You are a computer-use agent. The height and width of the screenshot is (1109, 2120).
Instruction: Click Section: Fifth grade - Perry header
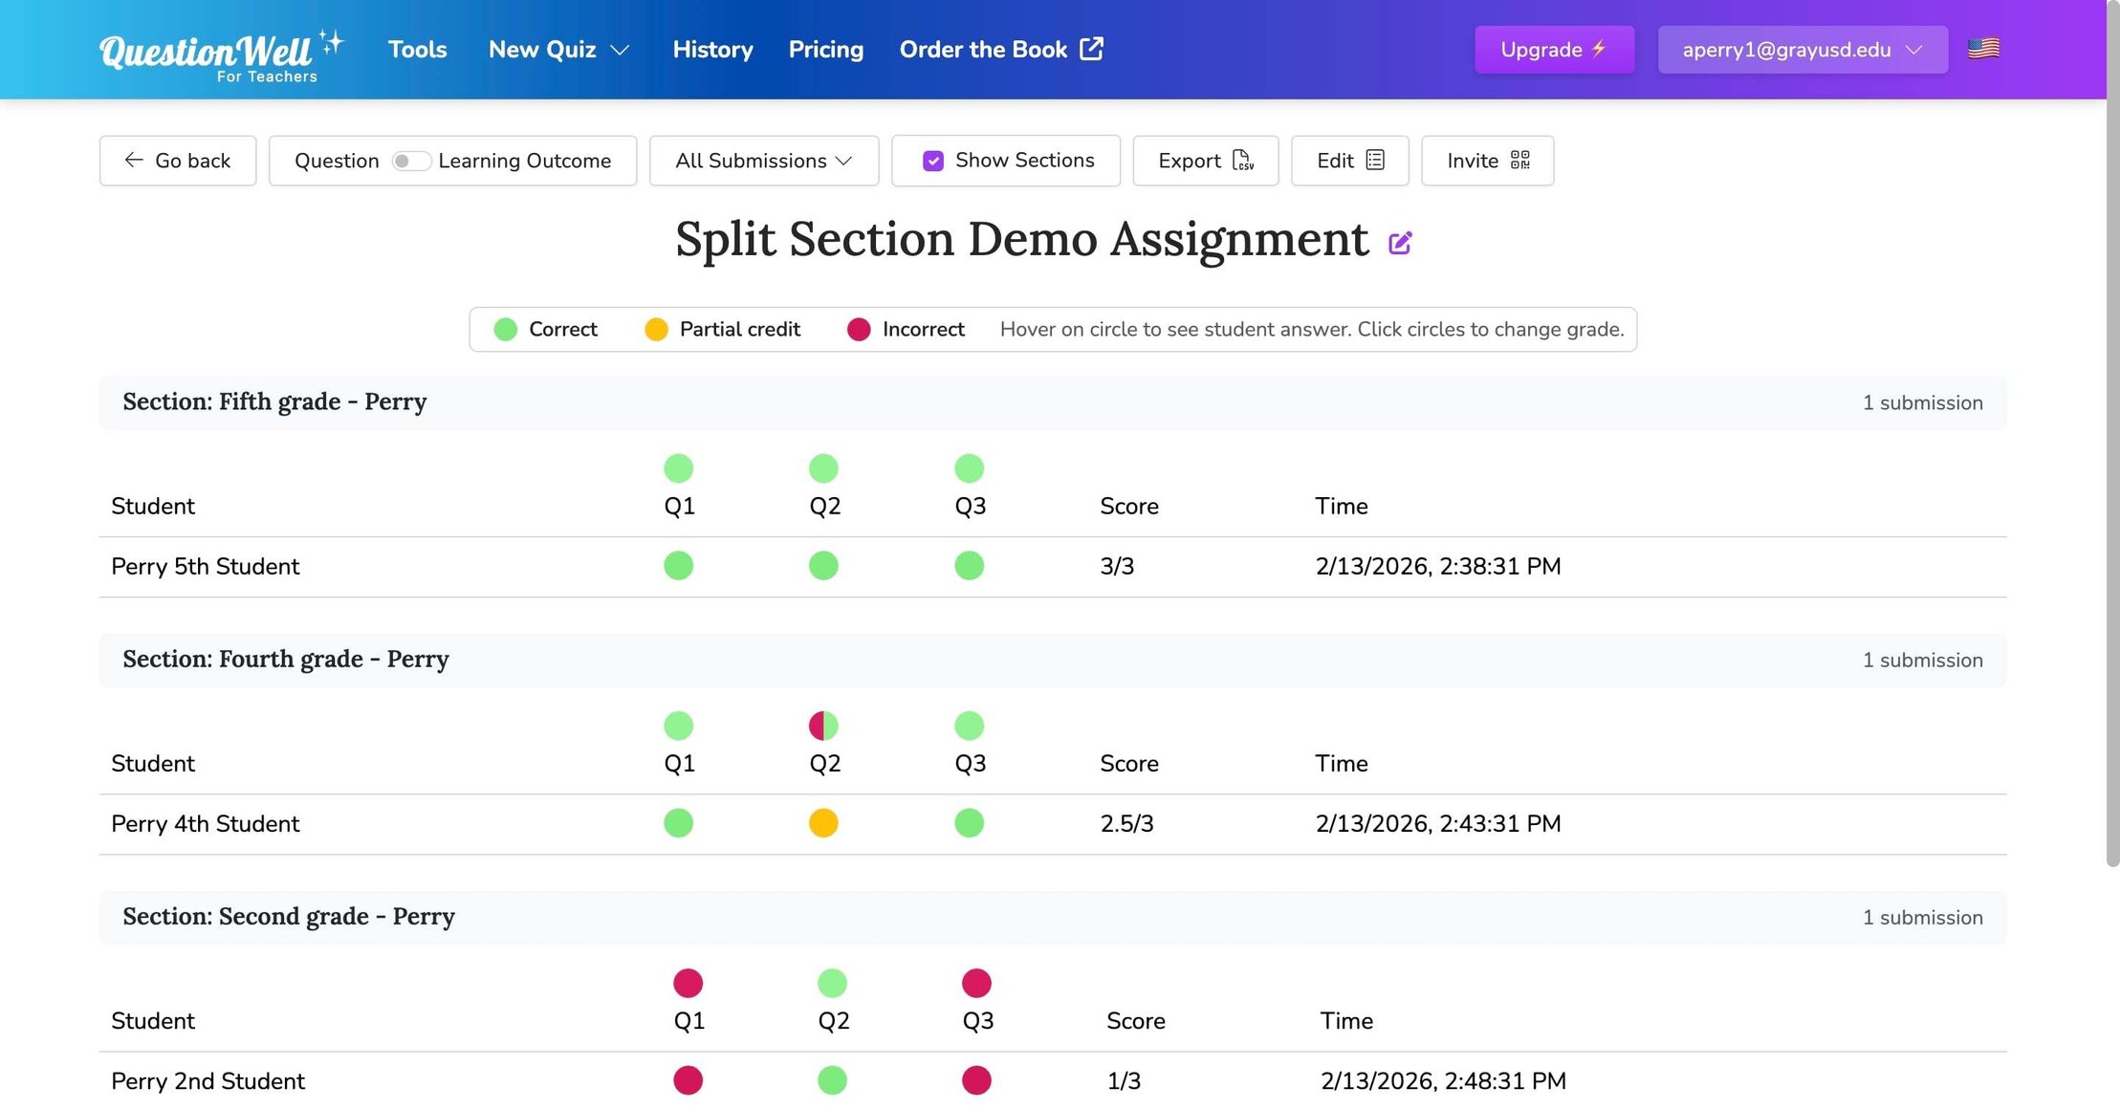pyautogui.click(x=1053, y=402)
